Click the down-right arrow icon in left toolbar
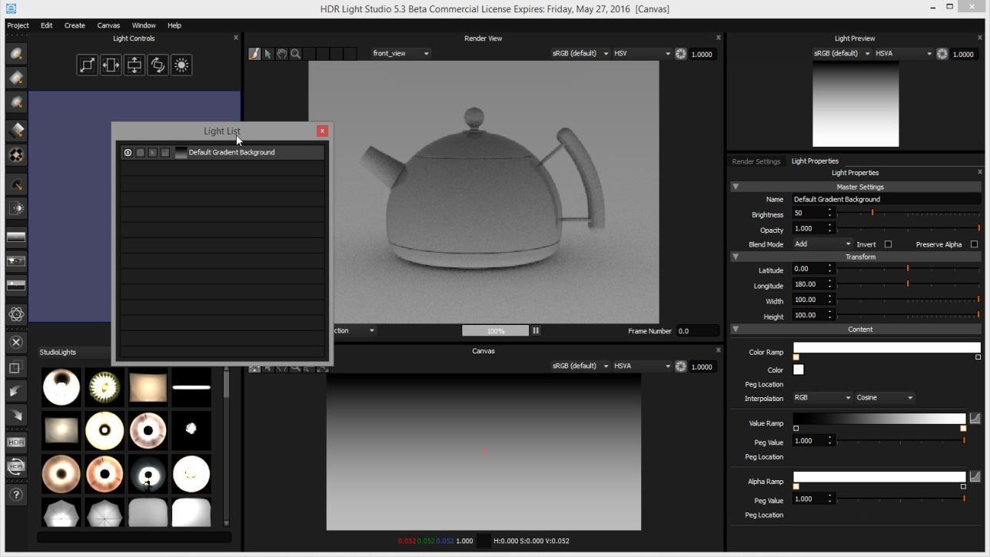Image resolution: width=990 pixels, height=557 pixels. pyautogui.click(x=16, y=416)
